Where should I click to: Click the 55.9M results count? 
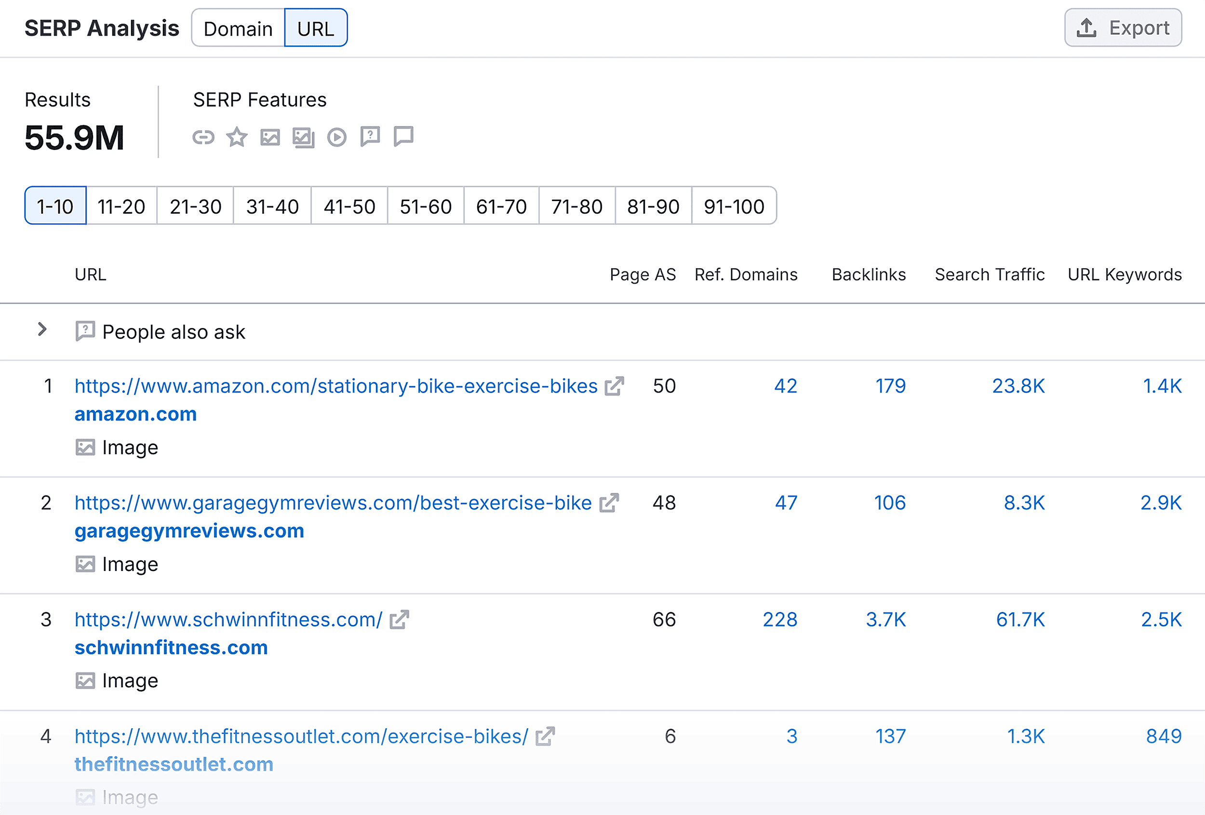coord(74,138)
